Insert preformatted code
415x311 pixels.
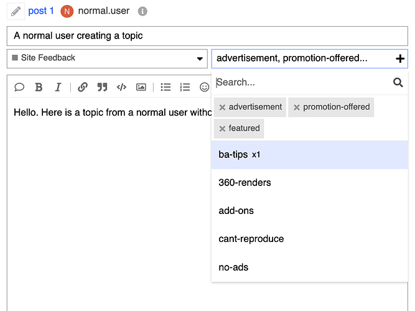121,87
